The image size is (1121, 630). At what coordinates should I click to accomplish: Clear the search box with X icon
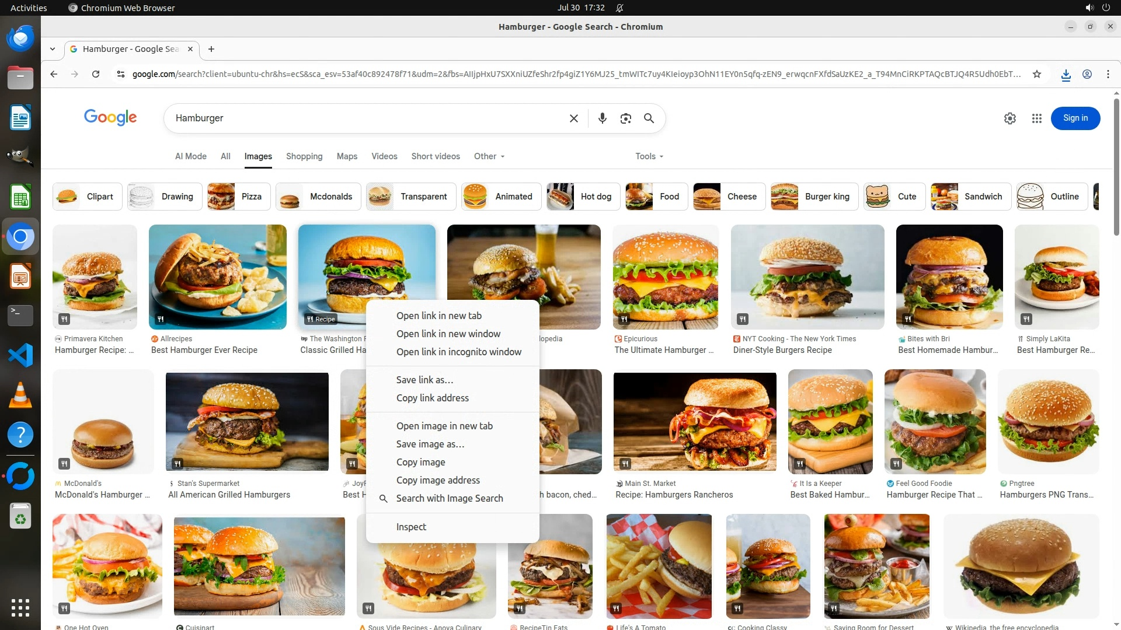tap(573, 118)
